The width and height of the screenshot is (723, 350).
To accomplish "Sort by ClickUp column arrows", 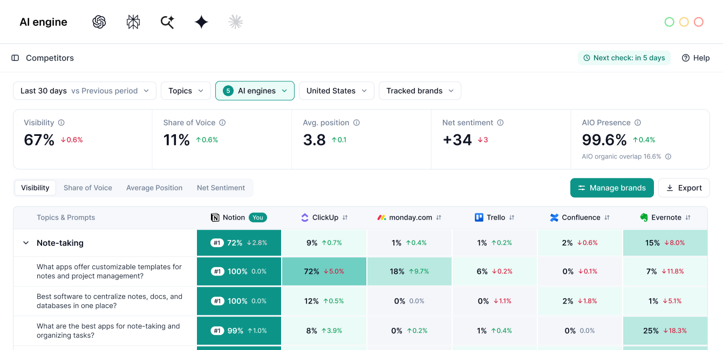I will 345,218.
